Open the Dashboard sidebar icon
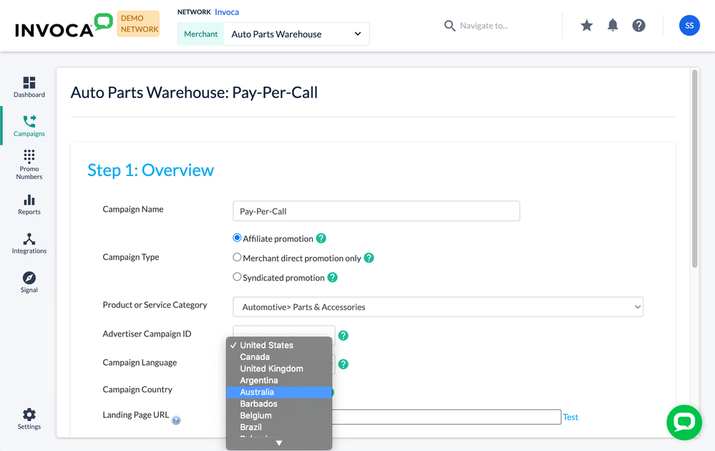715x451 pixels. [29, 87]
